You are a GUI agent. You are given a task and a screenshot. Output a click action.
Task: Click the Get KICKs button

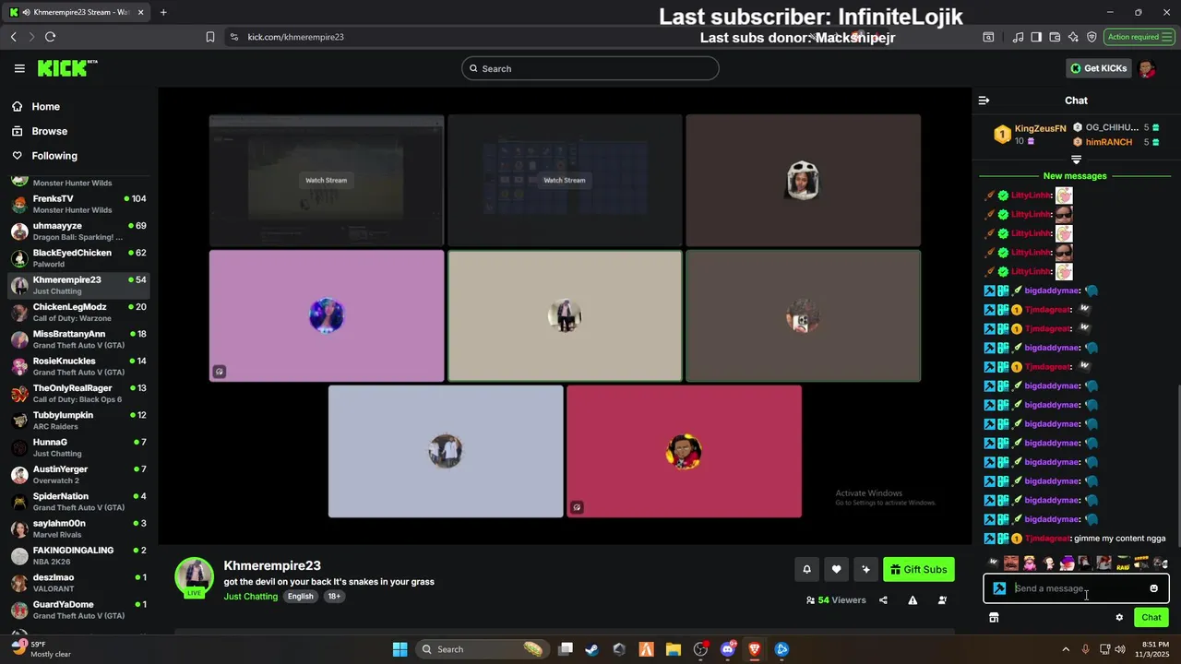[x=1098, y=68]
